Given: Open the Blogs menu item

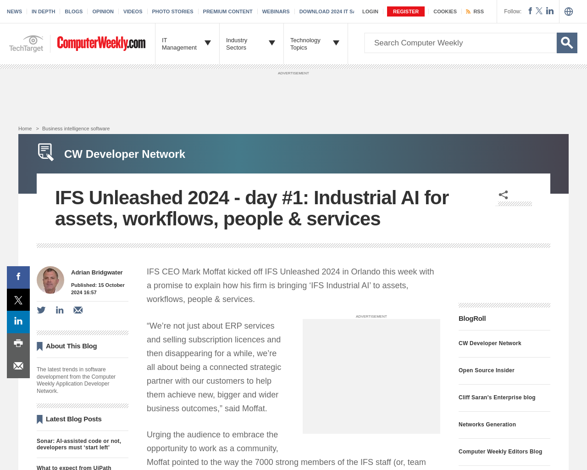Looking at the screenshot, I should click(x=73, y=11).
